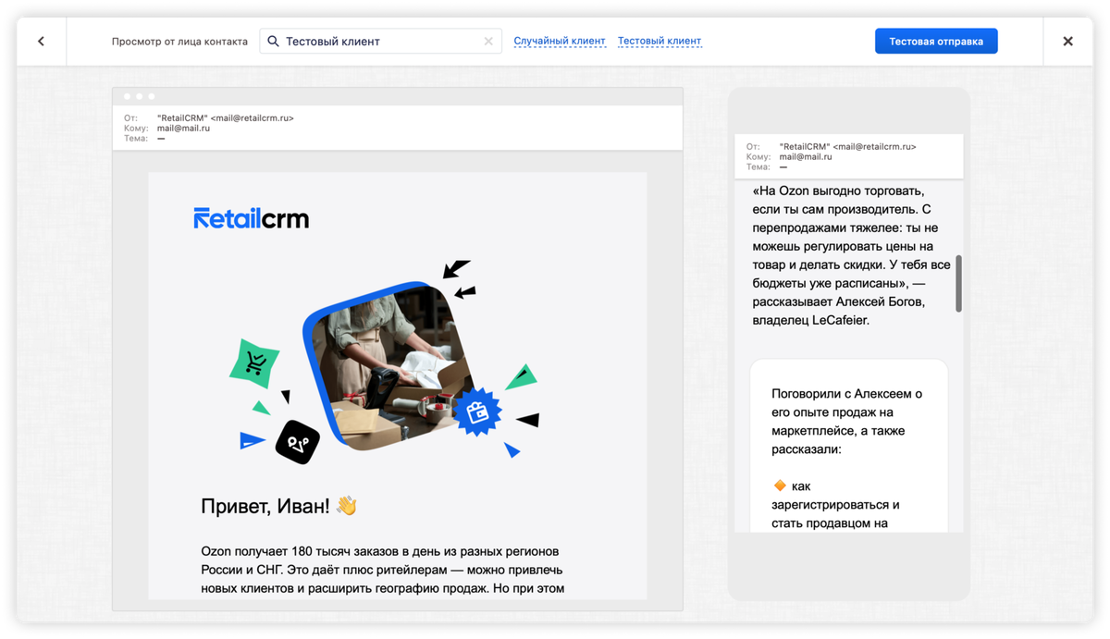This screenshot has height=639, width=1110.
Task: Select the 'Тестовый клиент' link
Action: (x=660, y=41)
